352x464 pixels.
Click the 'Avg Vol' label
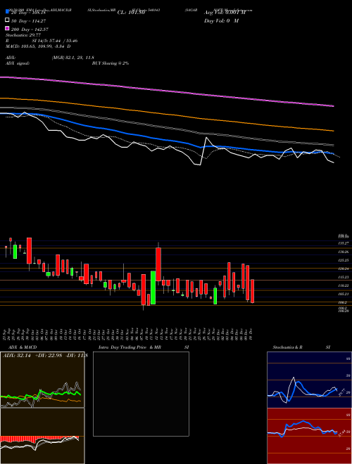click(x=225, y=13)
